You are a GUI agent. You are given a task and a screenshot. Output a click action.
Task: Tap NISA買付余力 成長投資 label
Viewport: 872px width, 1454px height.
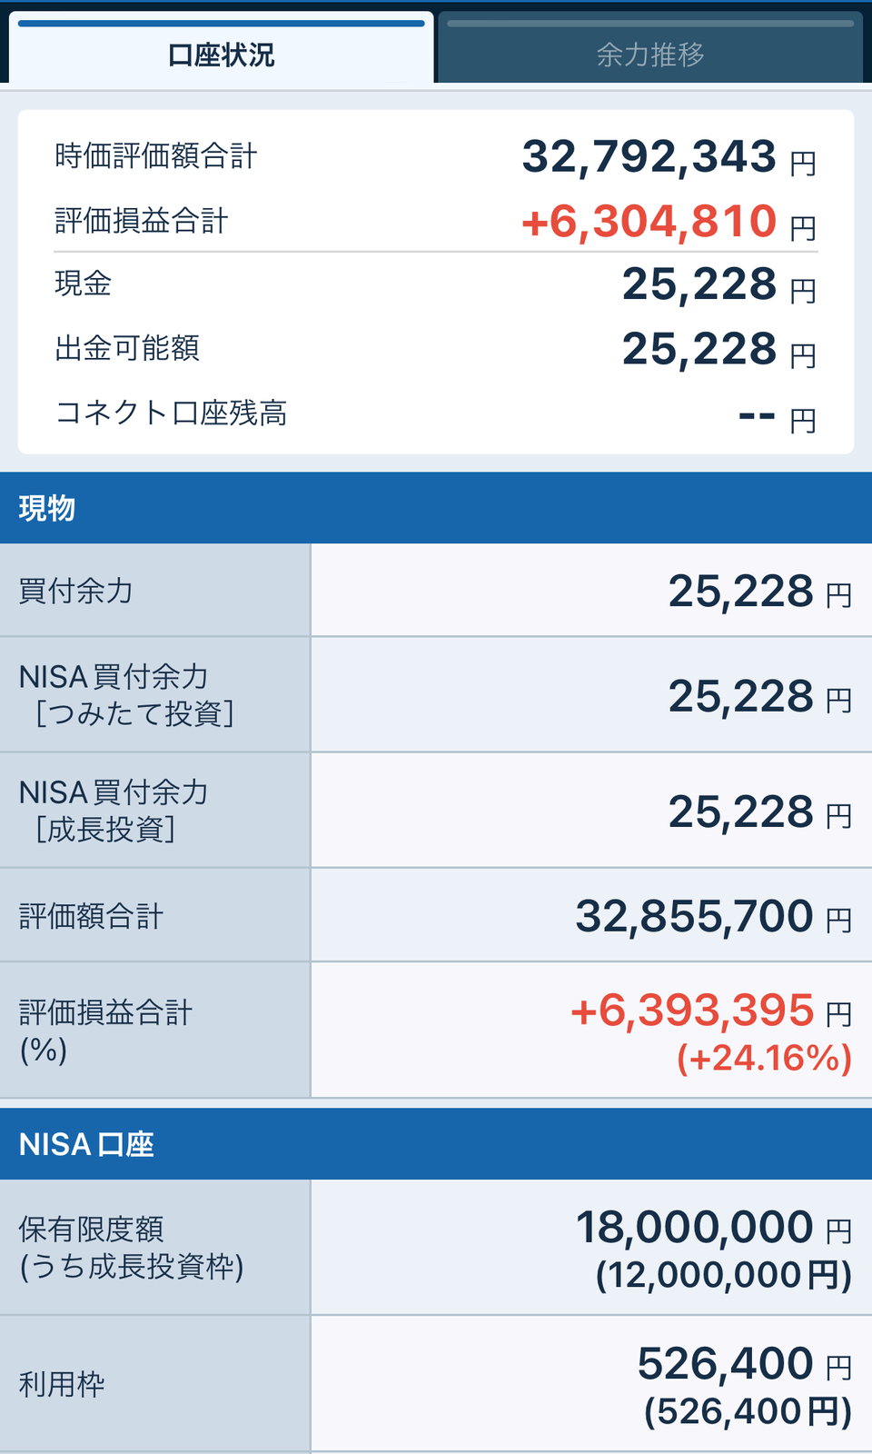coord(114,811)
